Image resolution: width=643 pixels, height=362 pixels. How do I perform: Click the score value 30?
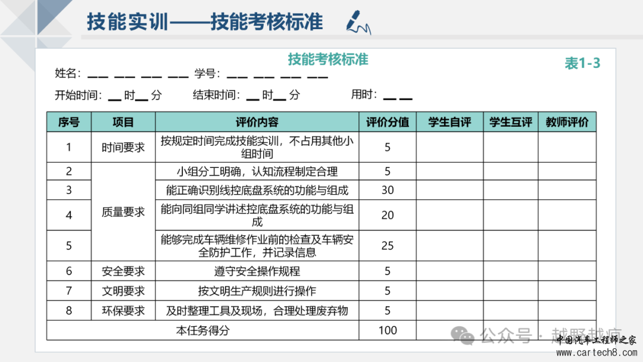388,190
